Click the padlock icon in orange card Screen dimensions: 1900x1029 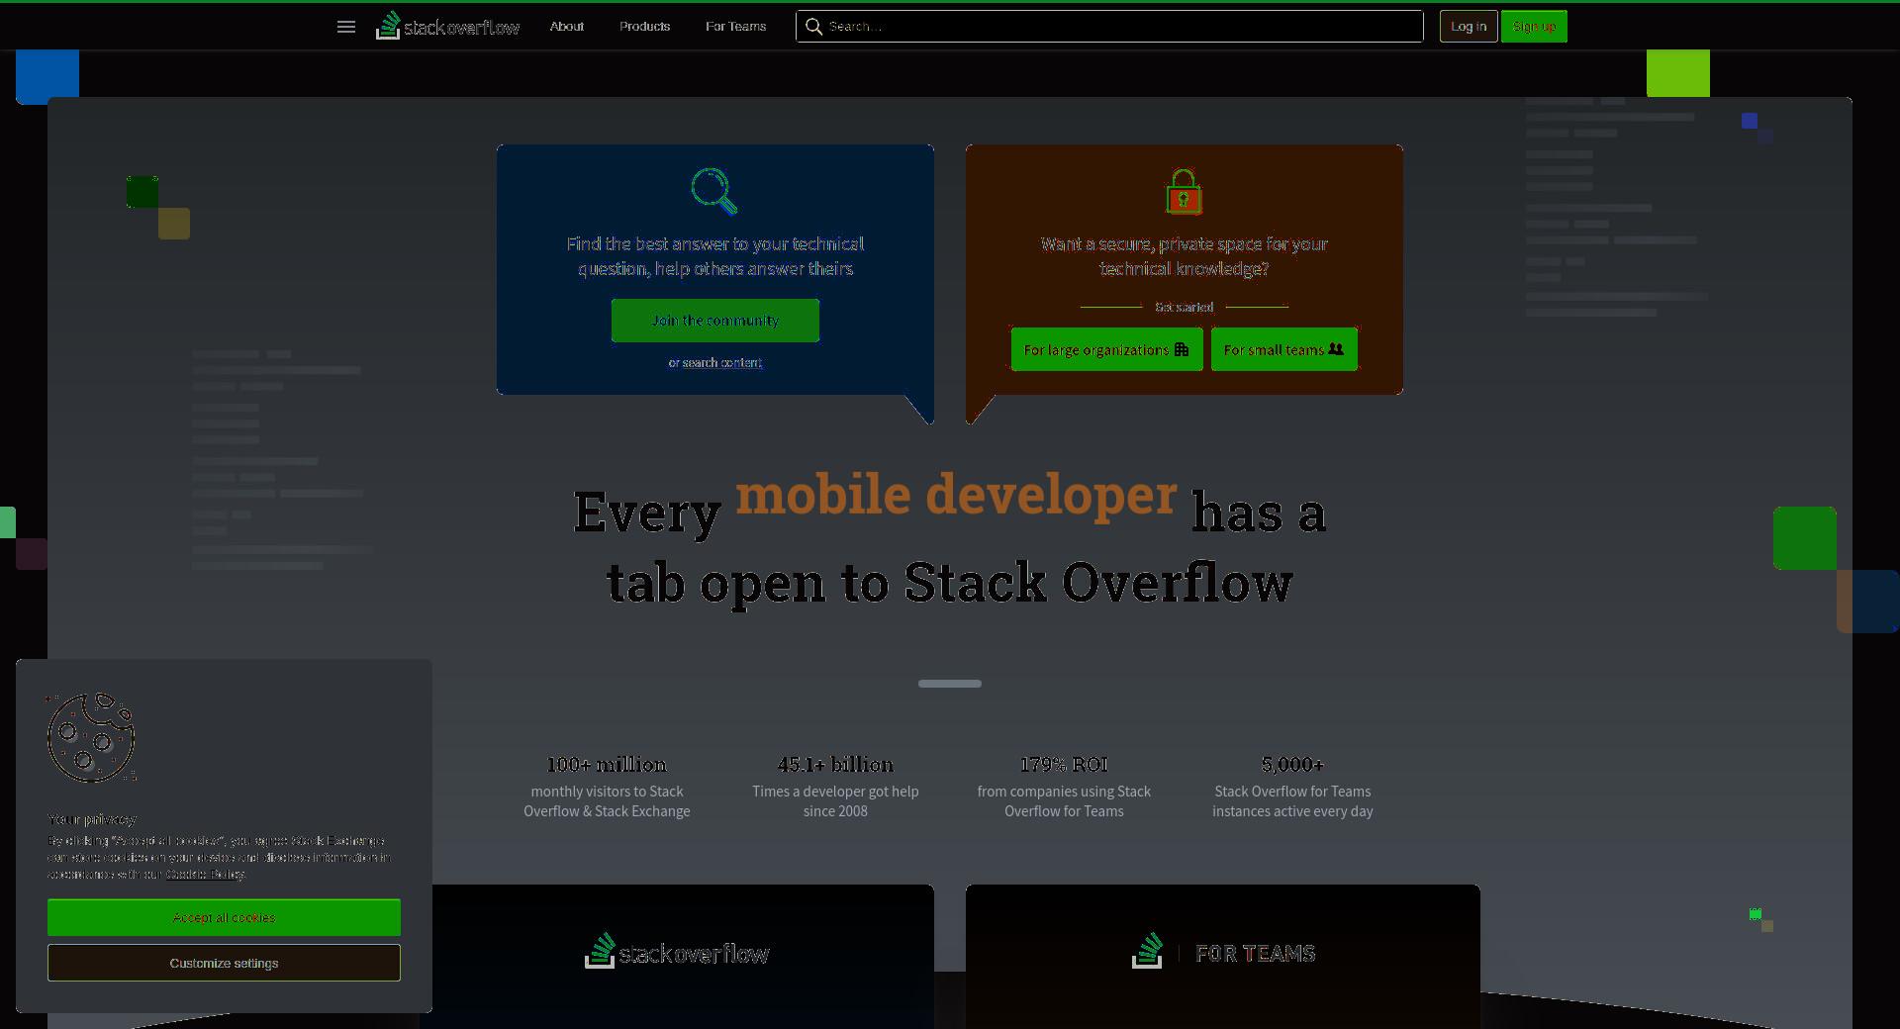pos(1184,192)
